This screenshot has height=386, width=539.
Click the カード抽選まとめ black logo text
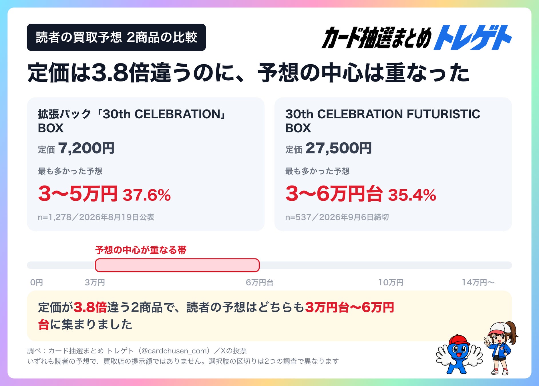[376, 37]
